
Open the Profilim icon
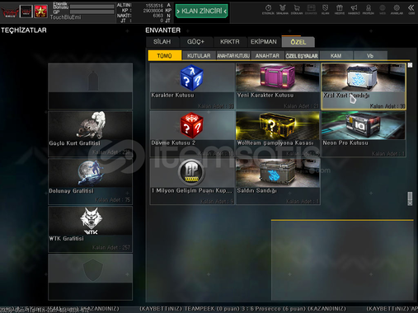click(369, 9)
